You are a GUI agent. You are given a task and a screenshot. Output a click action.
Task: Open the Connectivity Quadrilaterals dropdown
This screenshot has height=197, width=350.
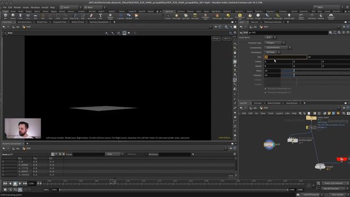click(278, 48)
